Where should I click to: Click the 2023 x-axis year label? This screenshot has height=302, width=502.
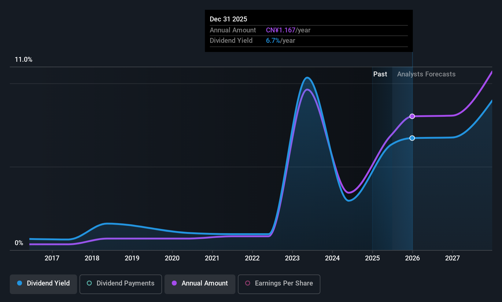(x=292, y=258)
